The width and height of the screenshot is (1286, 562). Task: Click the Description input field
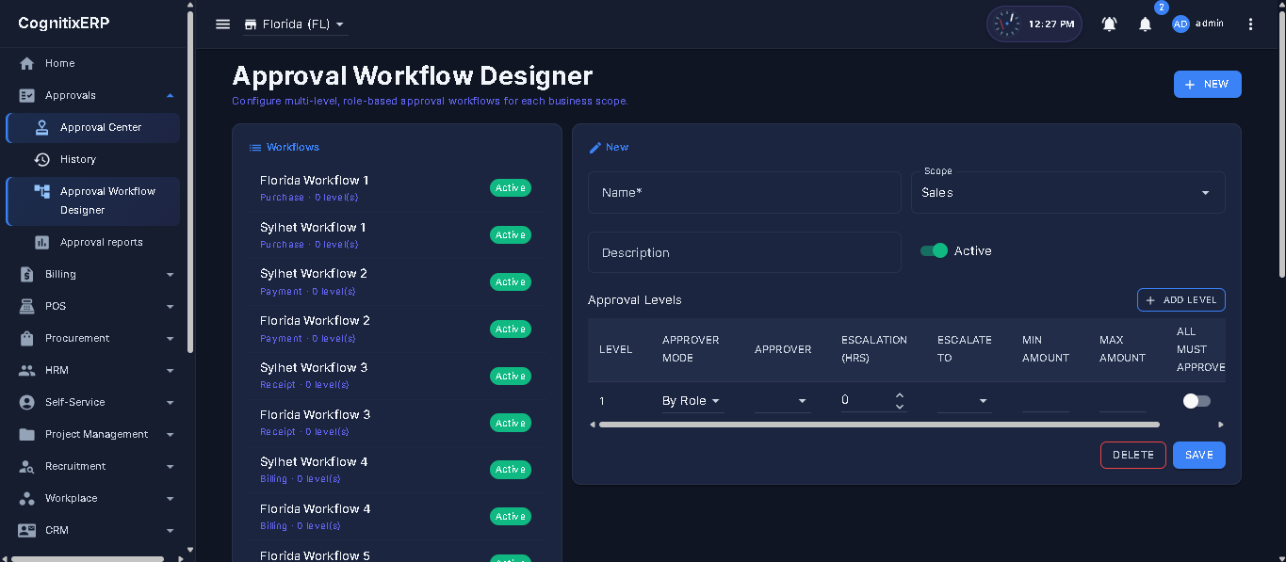tap(744, 252)
